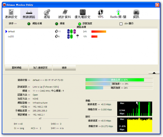Click the 'g' mode badge on default row
The width and height of the screenshot is (163, 137).
(71, 31)
